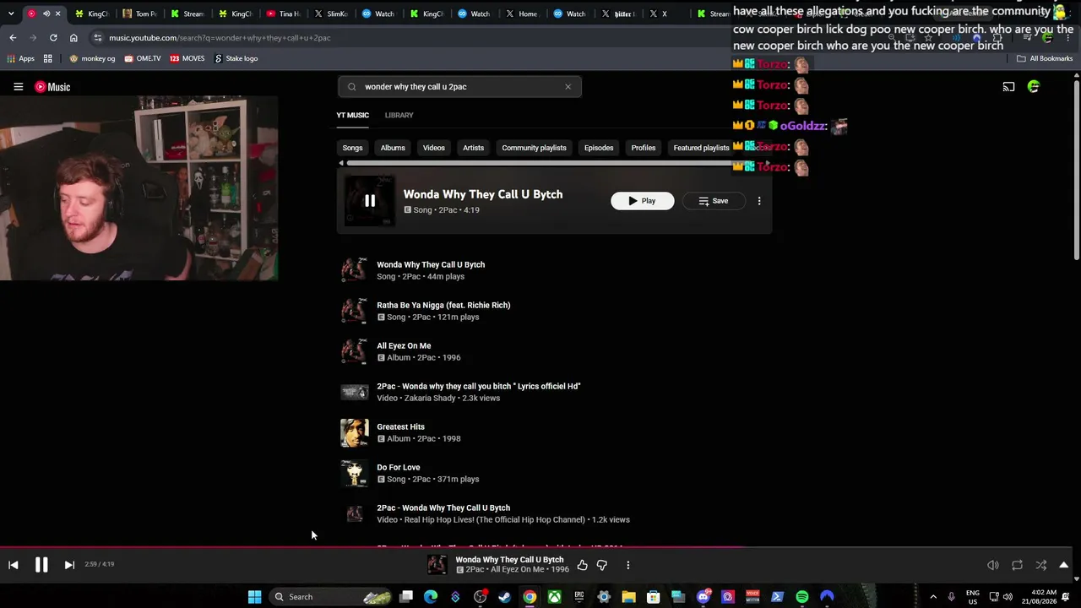This screenshot has height=608, width=1081.
Task: Open the OME.TV bookmark
Action: [x=142, y=58]
